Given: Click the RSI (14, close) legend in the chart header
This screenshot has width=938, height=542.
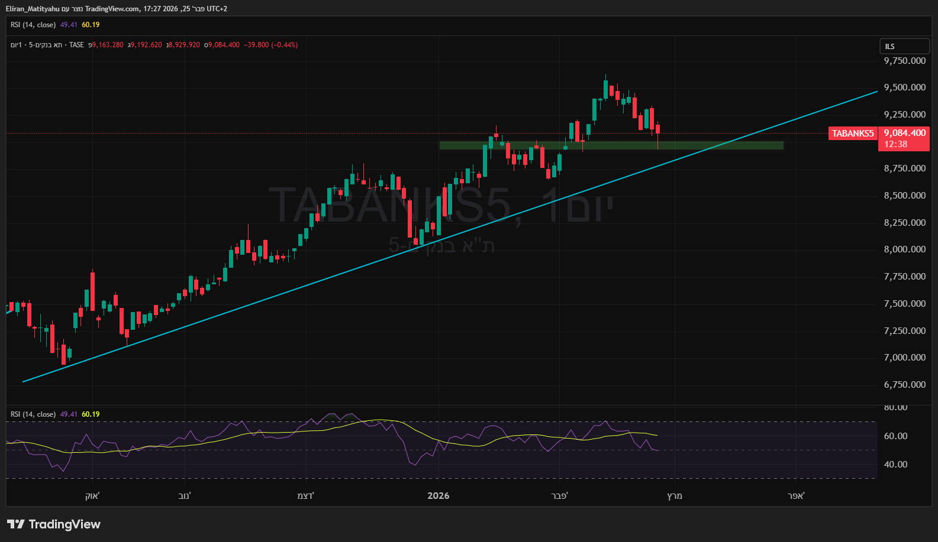Looking at the screenshot, I should coord(33,25).
